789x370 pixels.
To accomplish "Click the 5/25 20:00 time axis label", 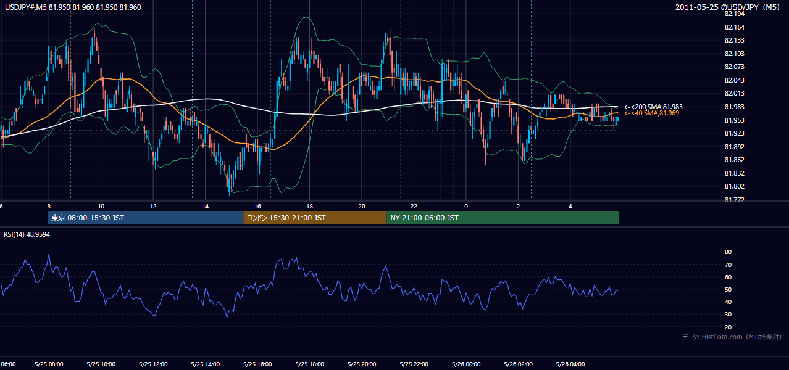I will (x=362, y=364).
